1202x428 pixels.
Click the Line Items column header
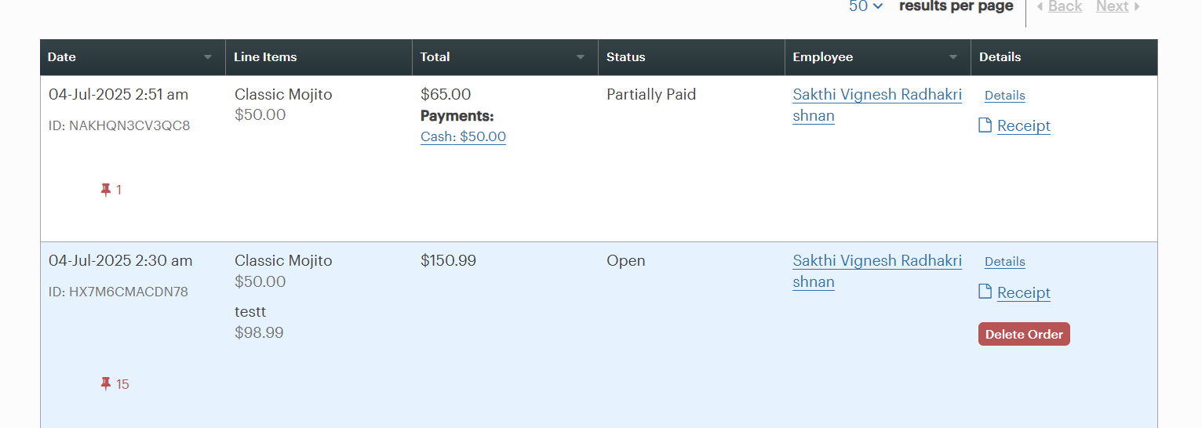coord(319,57)
